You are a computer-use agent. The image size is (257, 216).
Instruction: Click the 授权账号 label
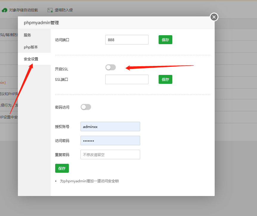62,126
